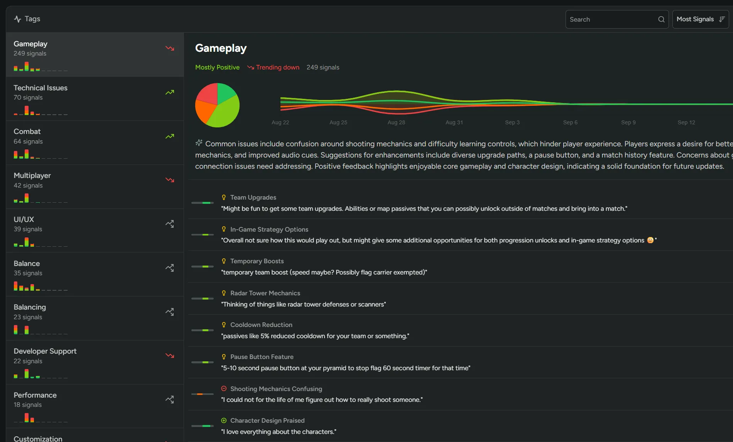This screenshot has height=442, width=733.
Task: Open the Temporary Boosts signal
Action: click(461, 266)
